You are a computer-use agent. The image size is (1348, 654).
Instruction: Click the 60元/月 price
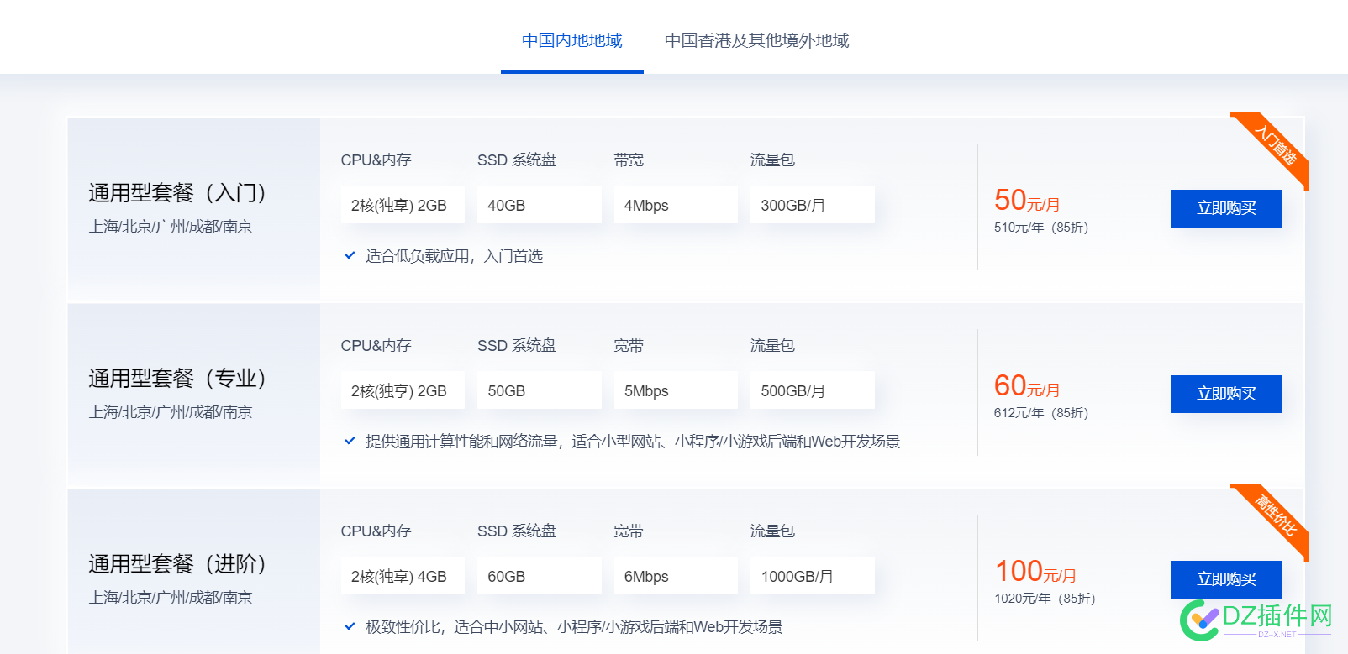(1027, 386)
